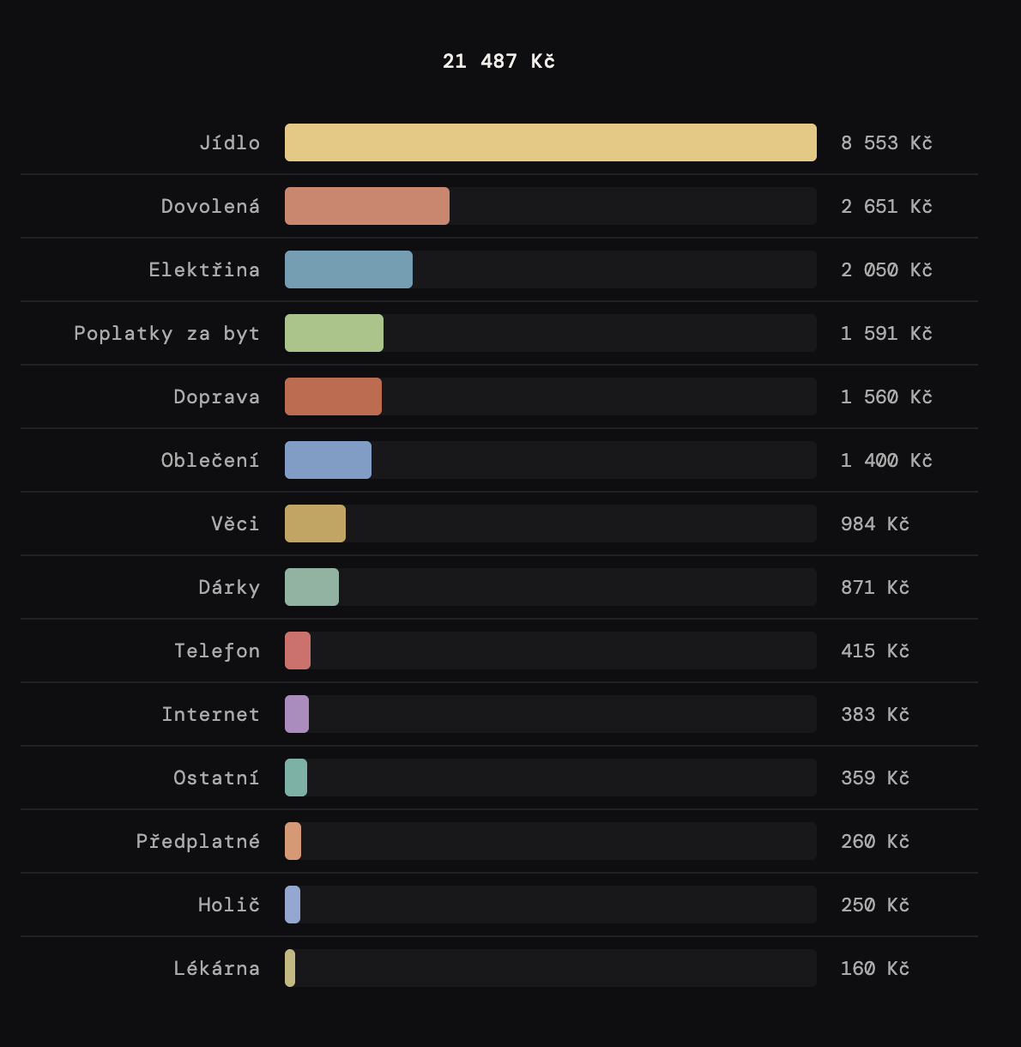Select the Lékárna category label
This screenshot has width=1021, height=1047.
point(216,968)
